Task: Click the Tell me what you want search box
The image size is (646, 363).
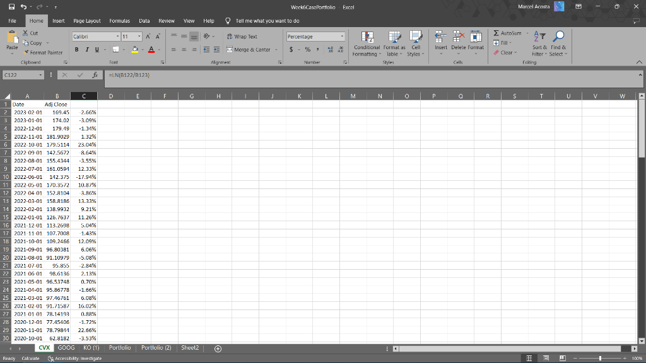Action: (267, 21)
